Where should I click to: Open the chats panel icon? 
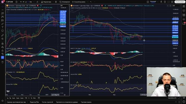[184, 23]
